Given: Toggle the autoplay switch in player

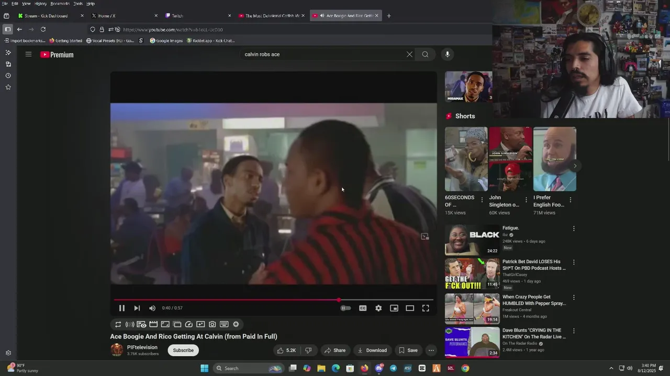Looking at the screenshot, I should coord(345,308).
